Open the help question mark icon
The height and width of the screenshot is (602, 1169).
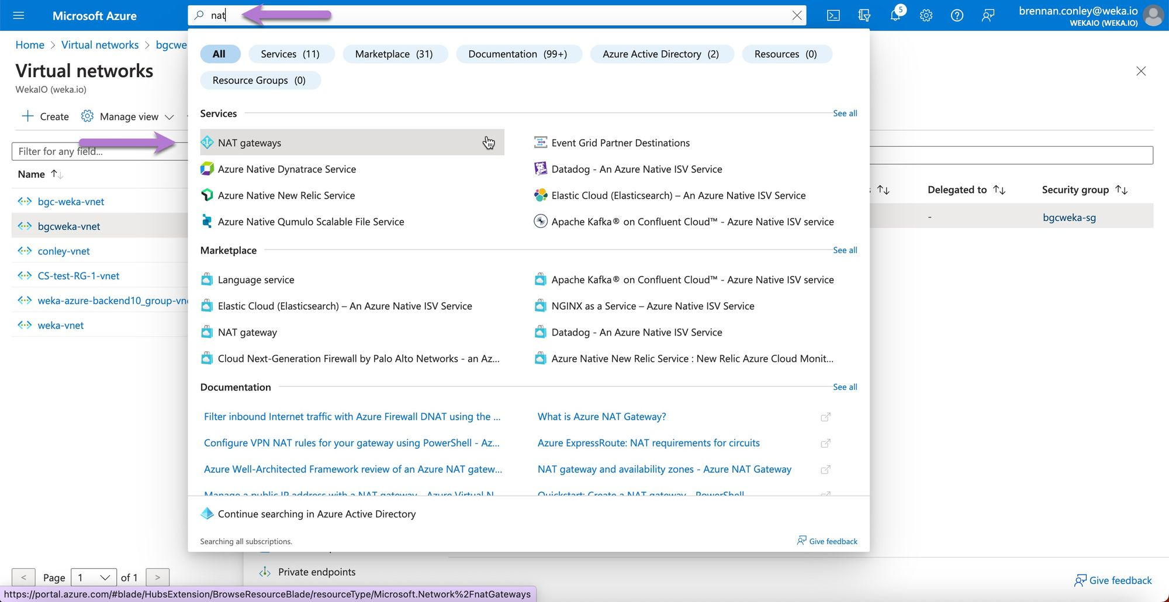point(957,16)
